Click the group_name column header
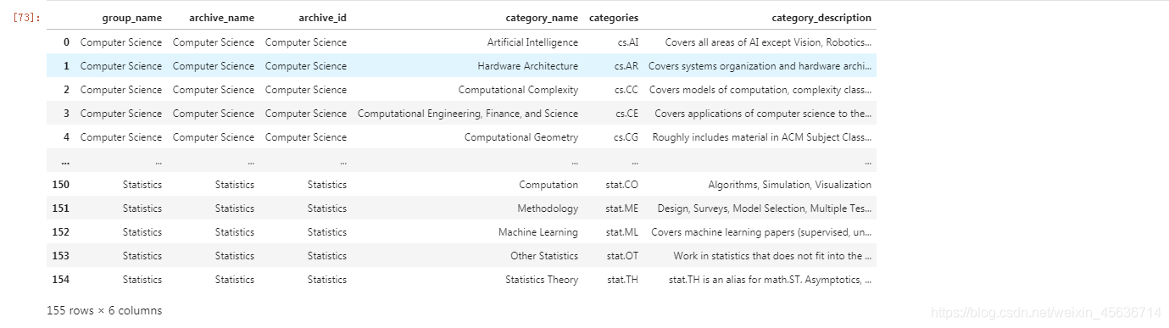 [131, 18]
